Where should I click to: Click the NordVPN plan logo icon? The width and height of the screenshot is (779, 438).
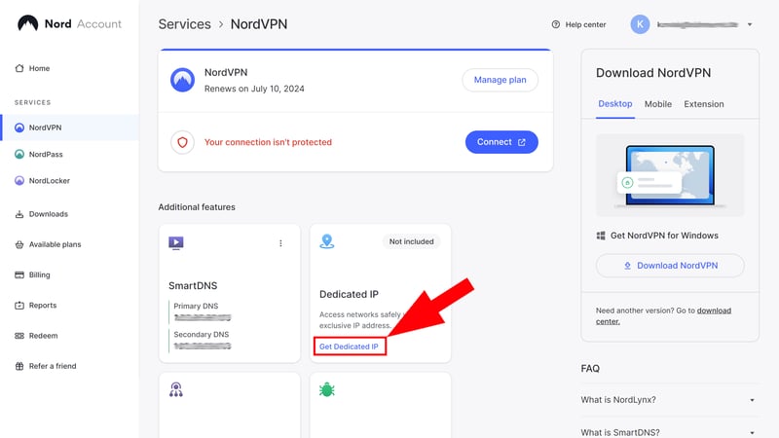182,80
